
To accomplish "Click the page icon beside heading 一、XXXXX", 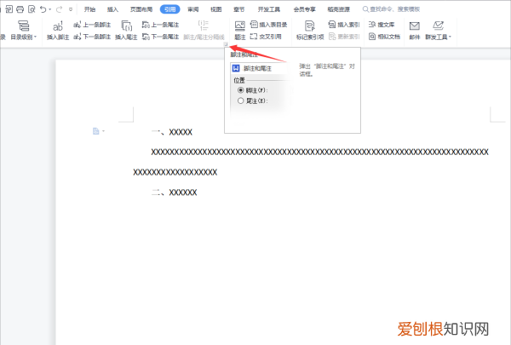I will tap(95, 131).
